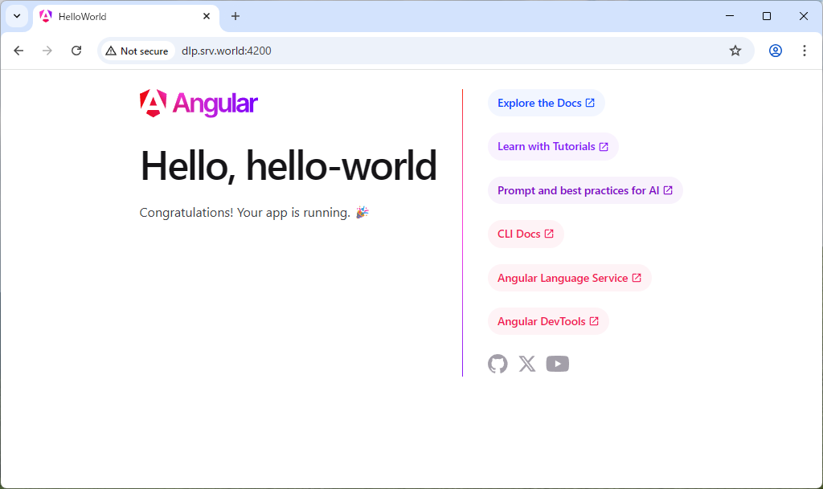The image size is (823, 489).
Task: Open the GitHub icon link
Action: [x=497, y=364]
